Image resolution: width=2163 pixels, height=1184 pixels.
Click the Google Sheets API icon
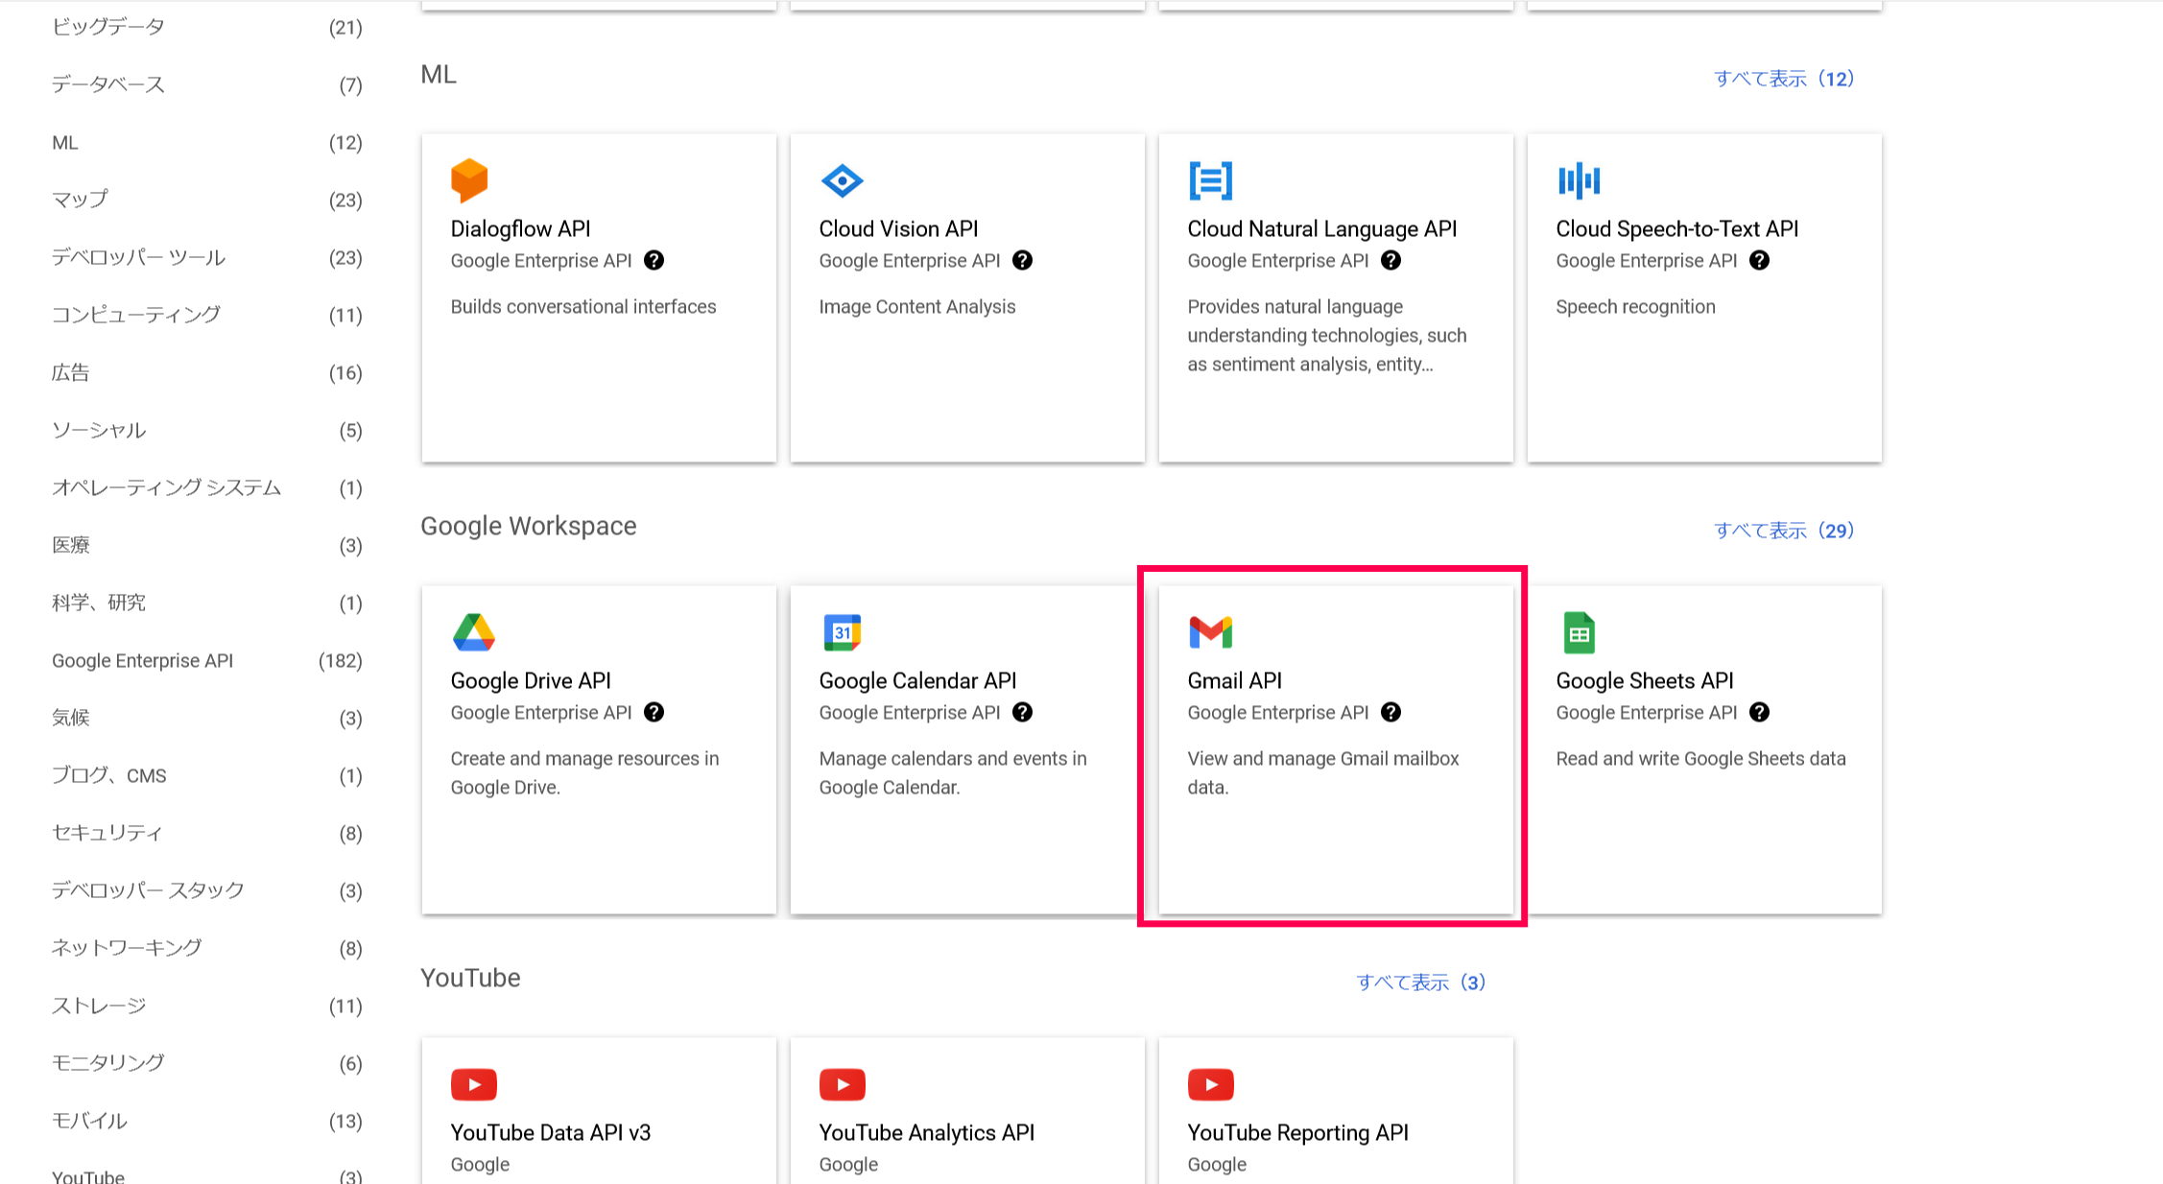pyautogui.click(x=1578, y=632)
